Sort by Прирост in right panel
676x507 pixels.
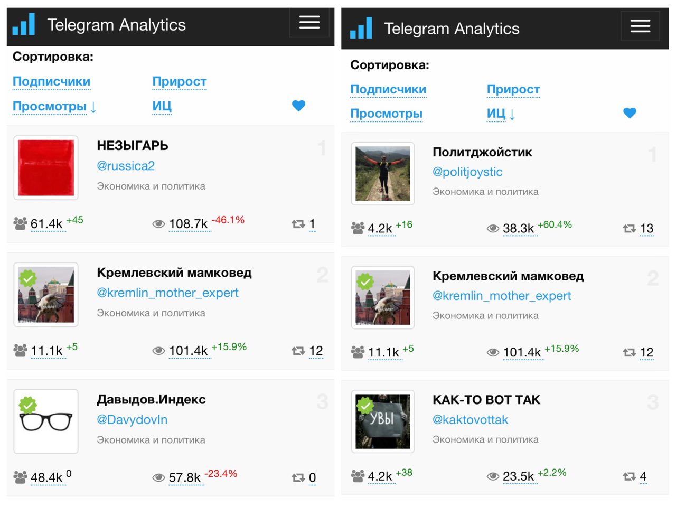pos(513,89)
